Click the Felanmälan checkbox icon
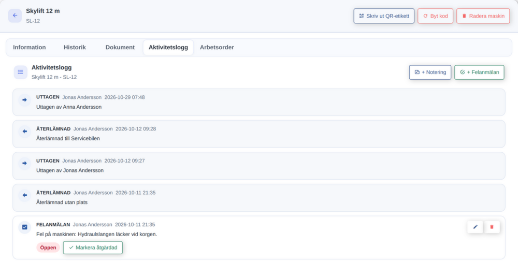The height and width of the screenshot is (261, 518). 24,227
